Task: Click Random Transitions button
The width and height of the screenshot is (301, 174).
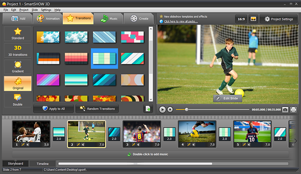Action: 97,109
